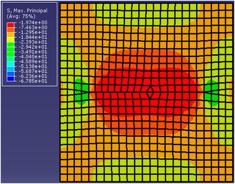This screenshot has height=184, width=235.
Task: Pick the cyan notch tip on the right
Action: pyautogui.click(x=209, y=92)
